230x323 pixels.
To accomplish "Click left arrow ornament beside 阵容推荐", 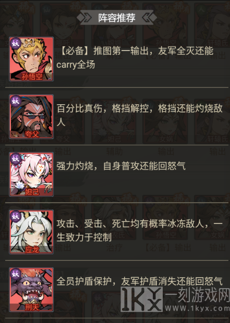I will 84,18.
